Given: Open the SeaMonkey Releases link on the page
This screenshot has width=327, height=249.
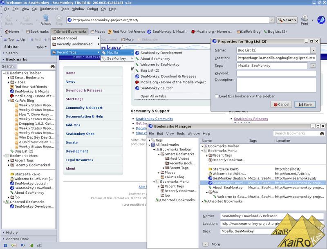Looking at the screenshot, I should click(x=251, y=119).
